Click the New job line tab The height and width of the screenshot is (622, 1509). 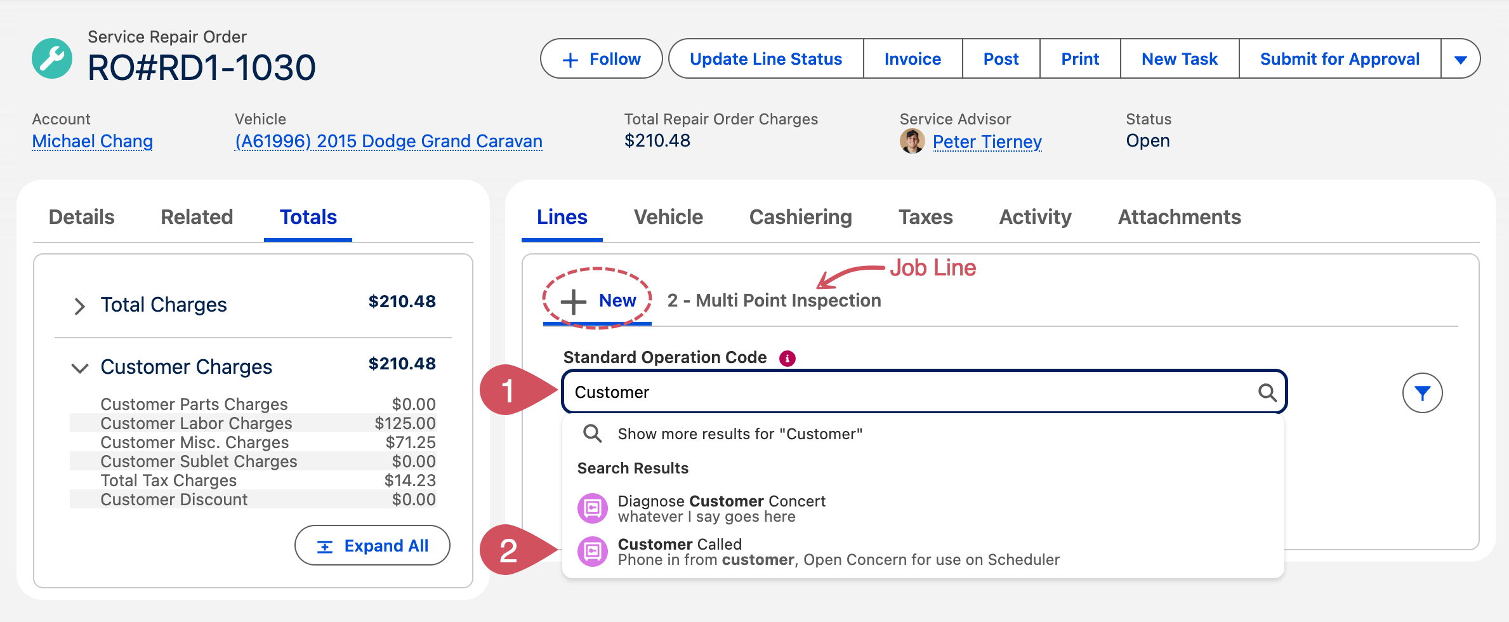pyautogui.click(x=598, y=300)
